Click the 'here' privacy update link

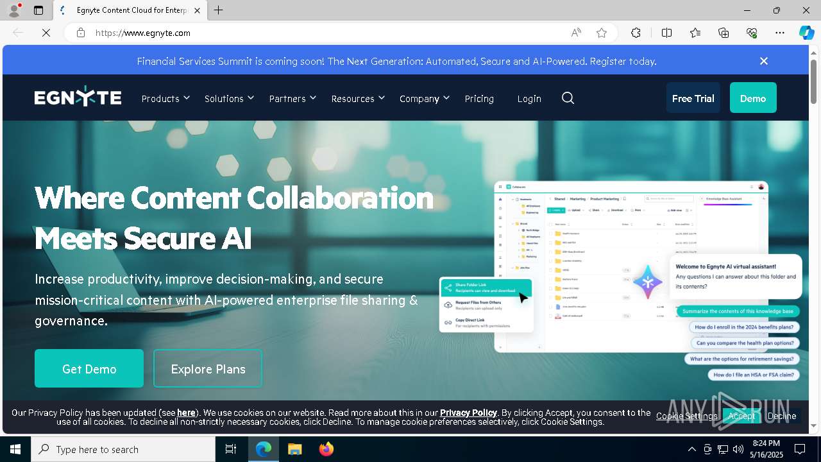click(186, 413)
